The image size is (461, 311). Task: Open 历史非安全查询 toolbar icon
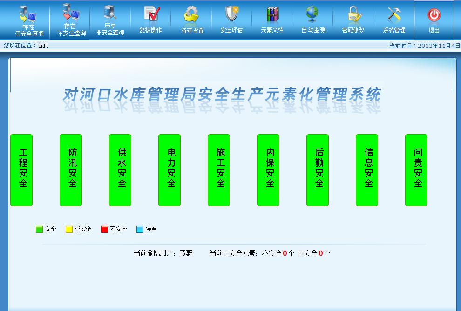[x=110, y=13]
